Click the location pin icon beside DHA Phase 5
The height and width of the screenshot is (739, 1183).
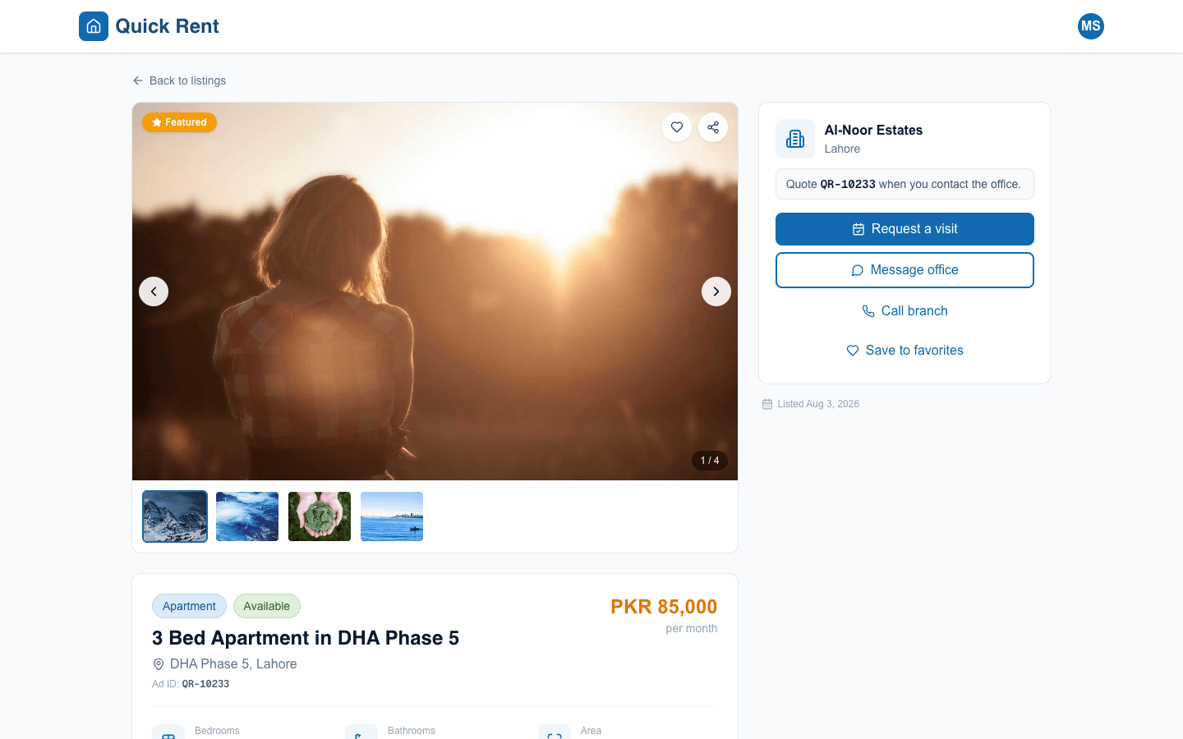click(x=159, y=664)
